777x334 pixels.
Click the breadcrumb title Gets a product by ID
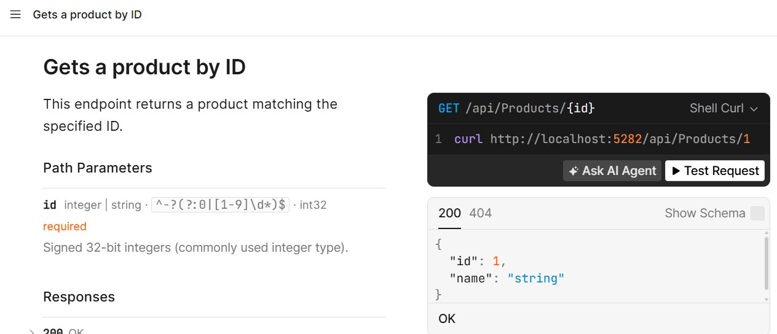coord(87,15)
